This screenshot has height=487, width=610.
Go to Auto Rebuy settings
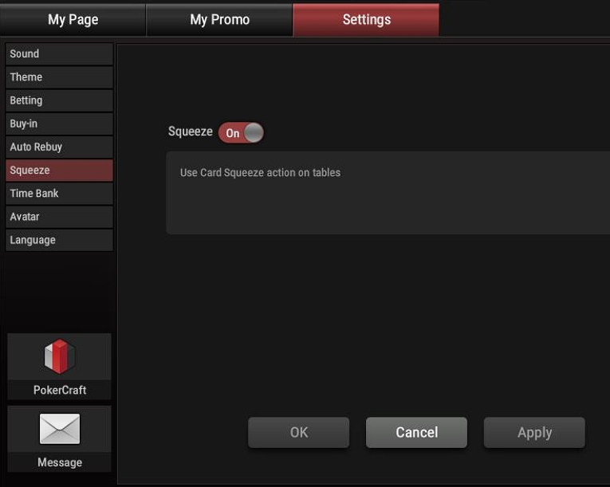(59, 147)
